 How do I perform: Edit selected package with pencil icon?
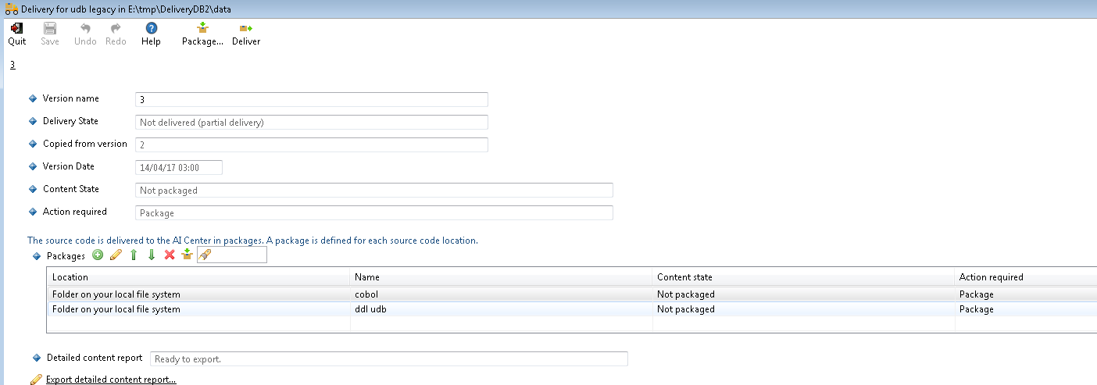(116, 255)
